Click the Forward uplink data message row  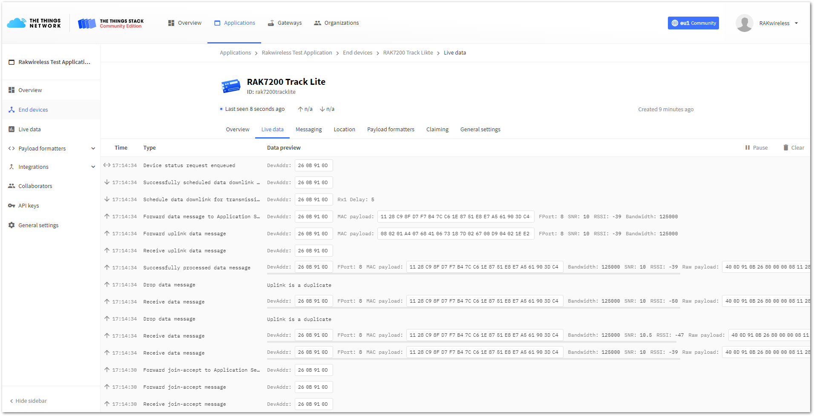pos(455,234)
